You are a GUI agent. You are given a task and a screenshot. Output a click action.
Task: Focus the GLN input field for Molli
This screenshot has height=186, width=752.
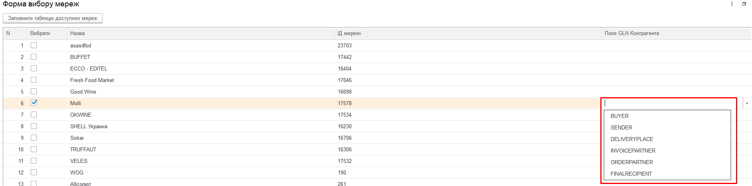tap(672, 103)
